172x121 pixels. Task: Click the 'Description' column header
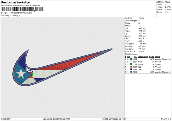[x=143, y=57]
